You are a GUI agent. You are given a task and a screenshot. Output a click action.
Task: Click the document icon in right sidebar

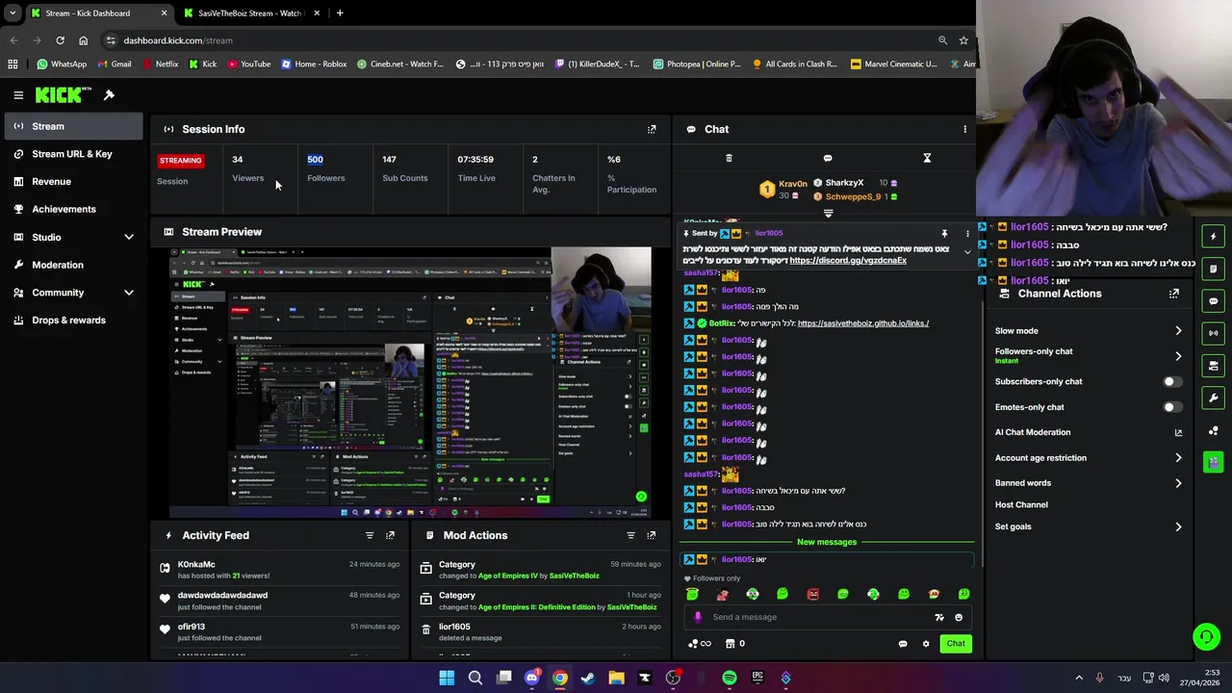[1214, 269]
